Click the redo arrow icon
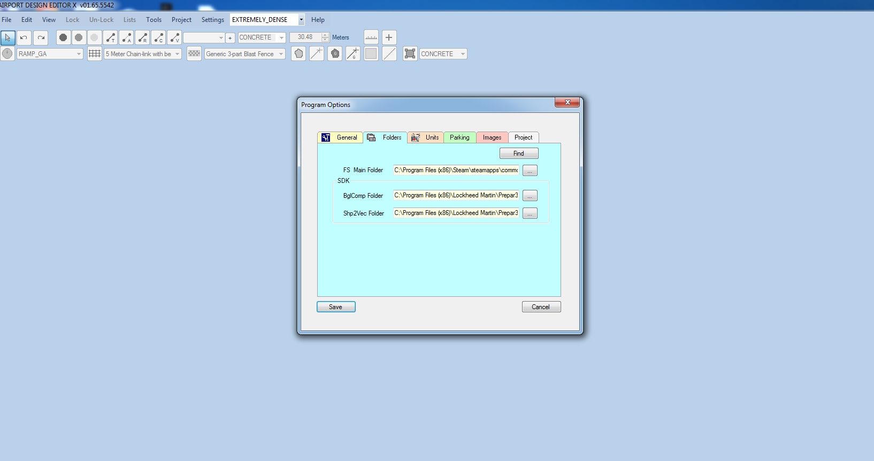Image resolution: width=874 pixels, height=461 pixels. pos(41,37)
